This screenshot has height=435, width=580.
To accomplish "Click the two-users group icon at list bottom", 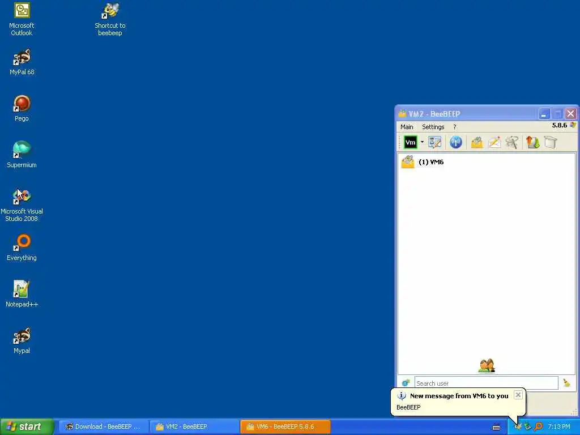I will (x=487, y=365).
